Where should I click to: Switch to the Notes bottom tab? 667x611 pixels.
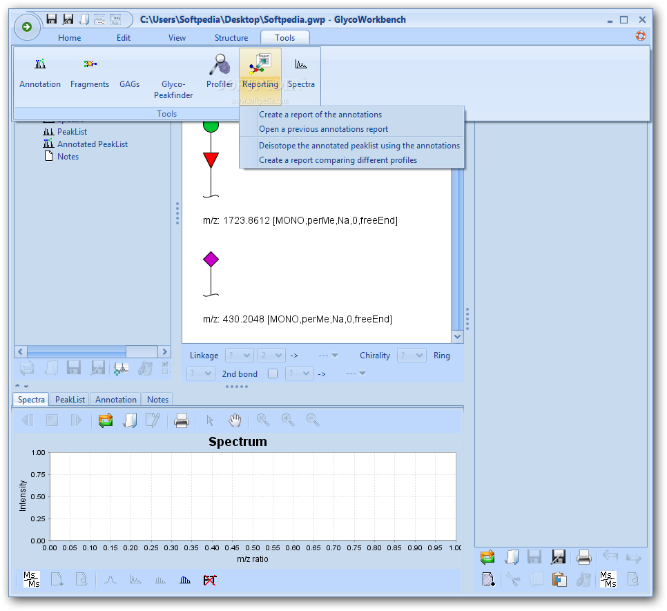point(157,399)
